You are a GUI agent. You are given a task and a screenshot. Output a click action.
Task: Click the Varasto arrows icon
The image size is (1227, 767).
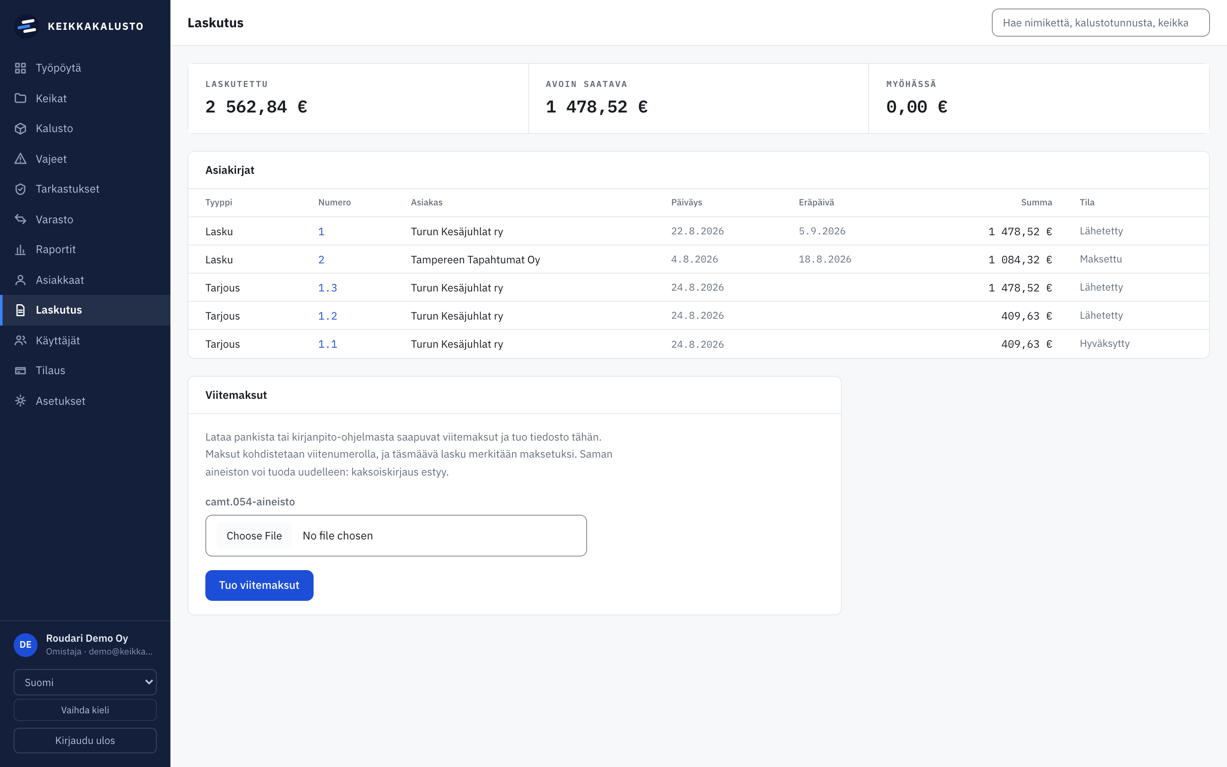[20, 219]
